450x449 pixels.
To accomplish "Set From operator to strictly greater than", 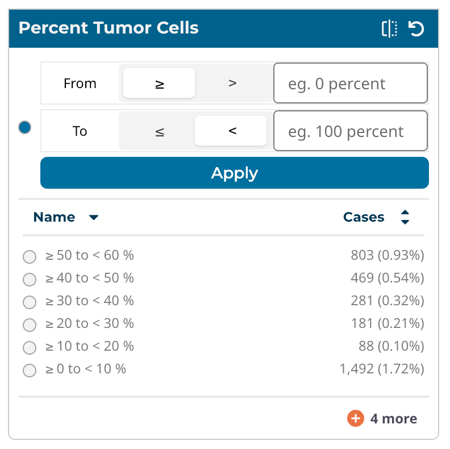I will click(x=232, y=83).
